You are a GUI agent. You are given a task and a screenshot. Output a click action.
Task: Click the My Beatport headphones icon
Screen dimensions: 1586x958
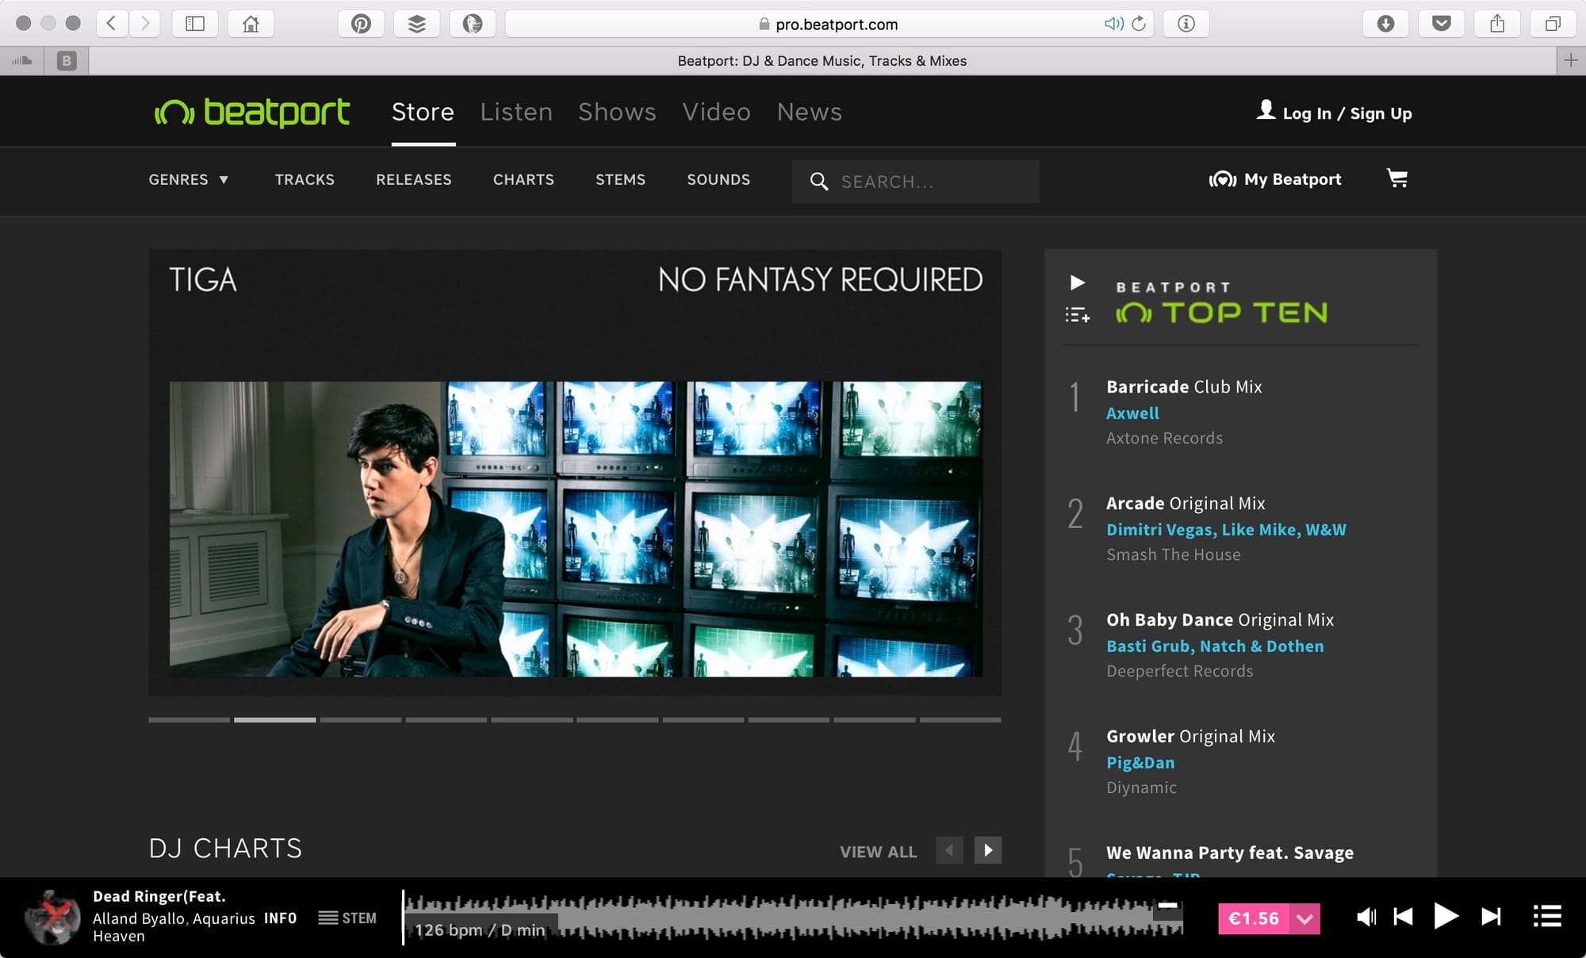(x=1222, y=180)
